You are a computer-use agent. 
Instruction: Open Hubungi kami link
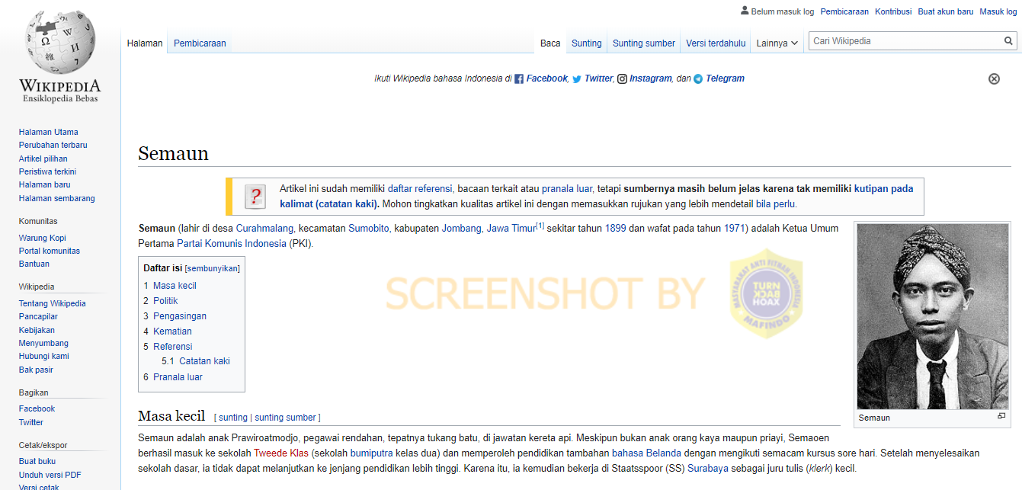(44, 356)
